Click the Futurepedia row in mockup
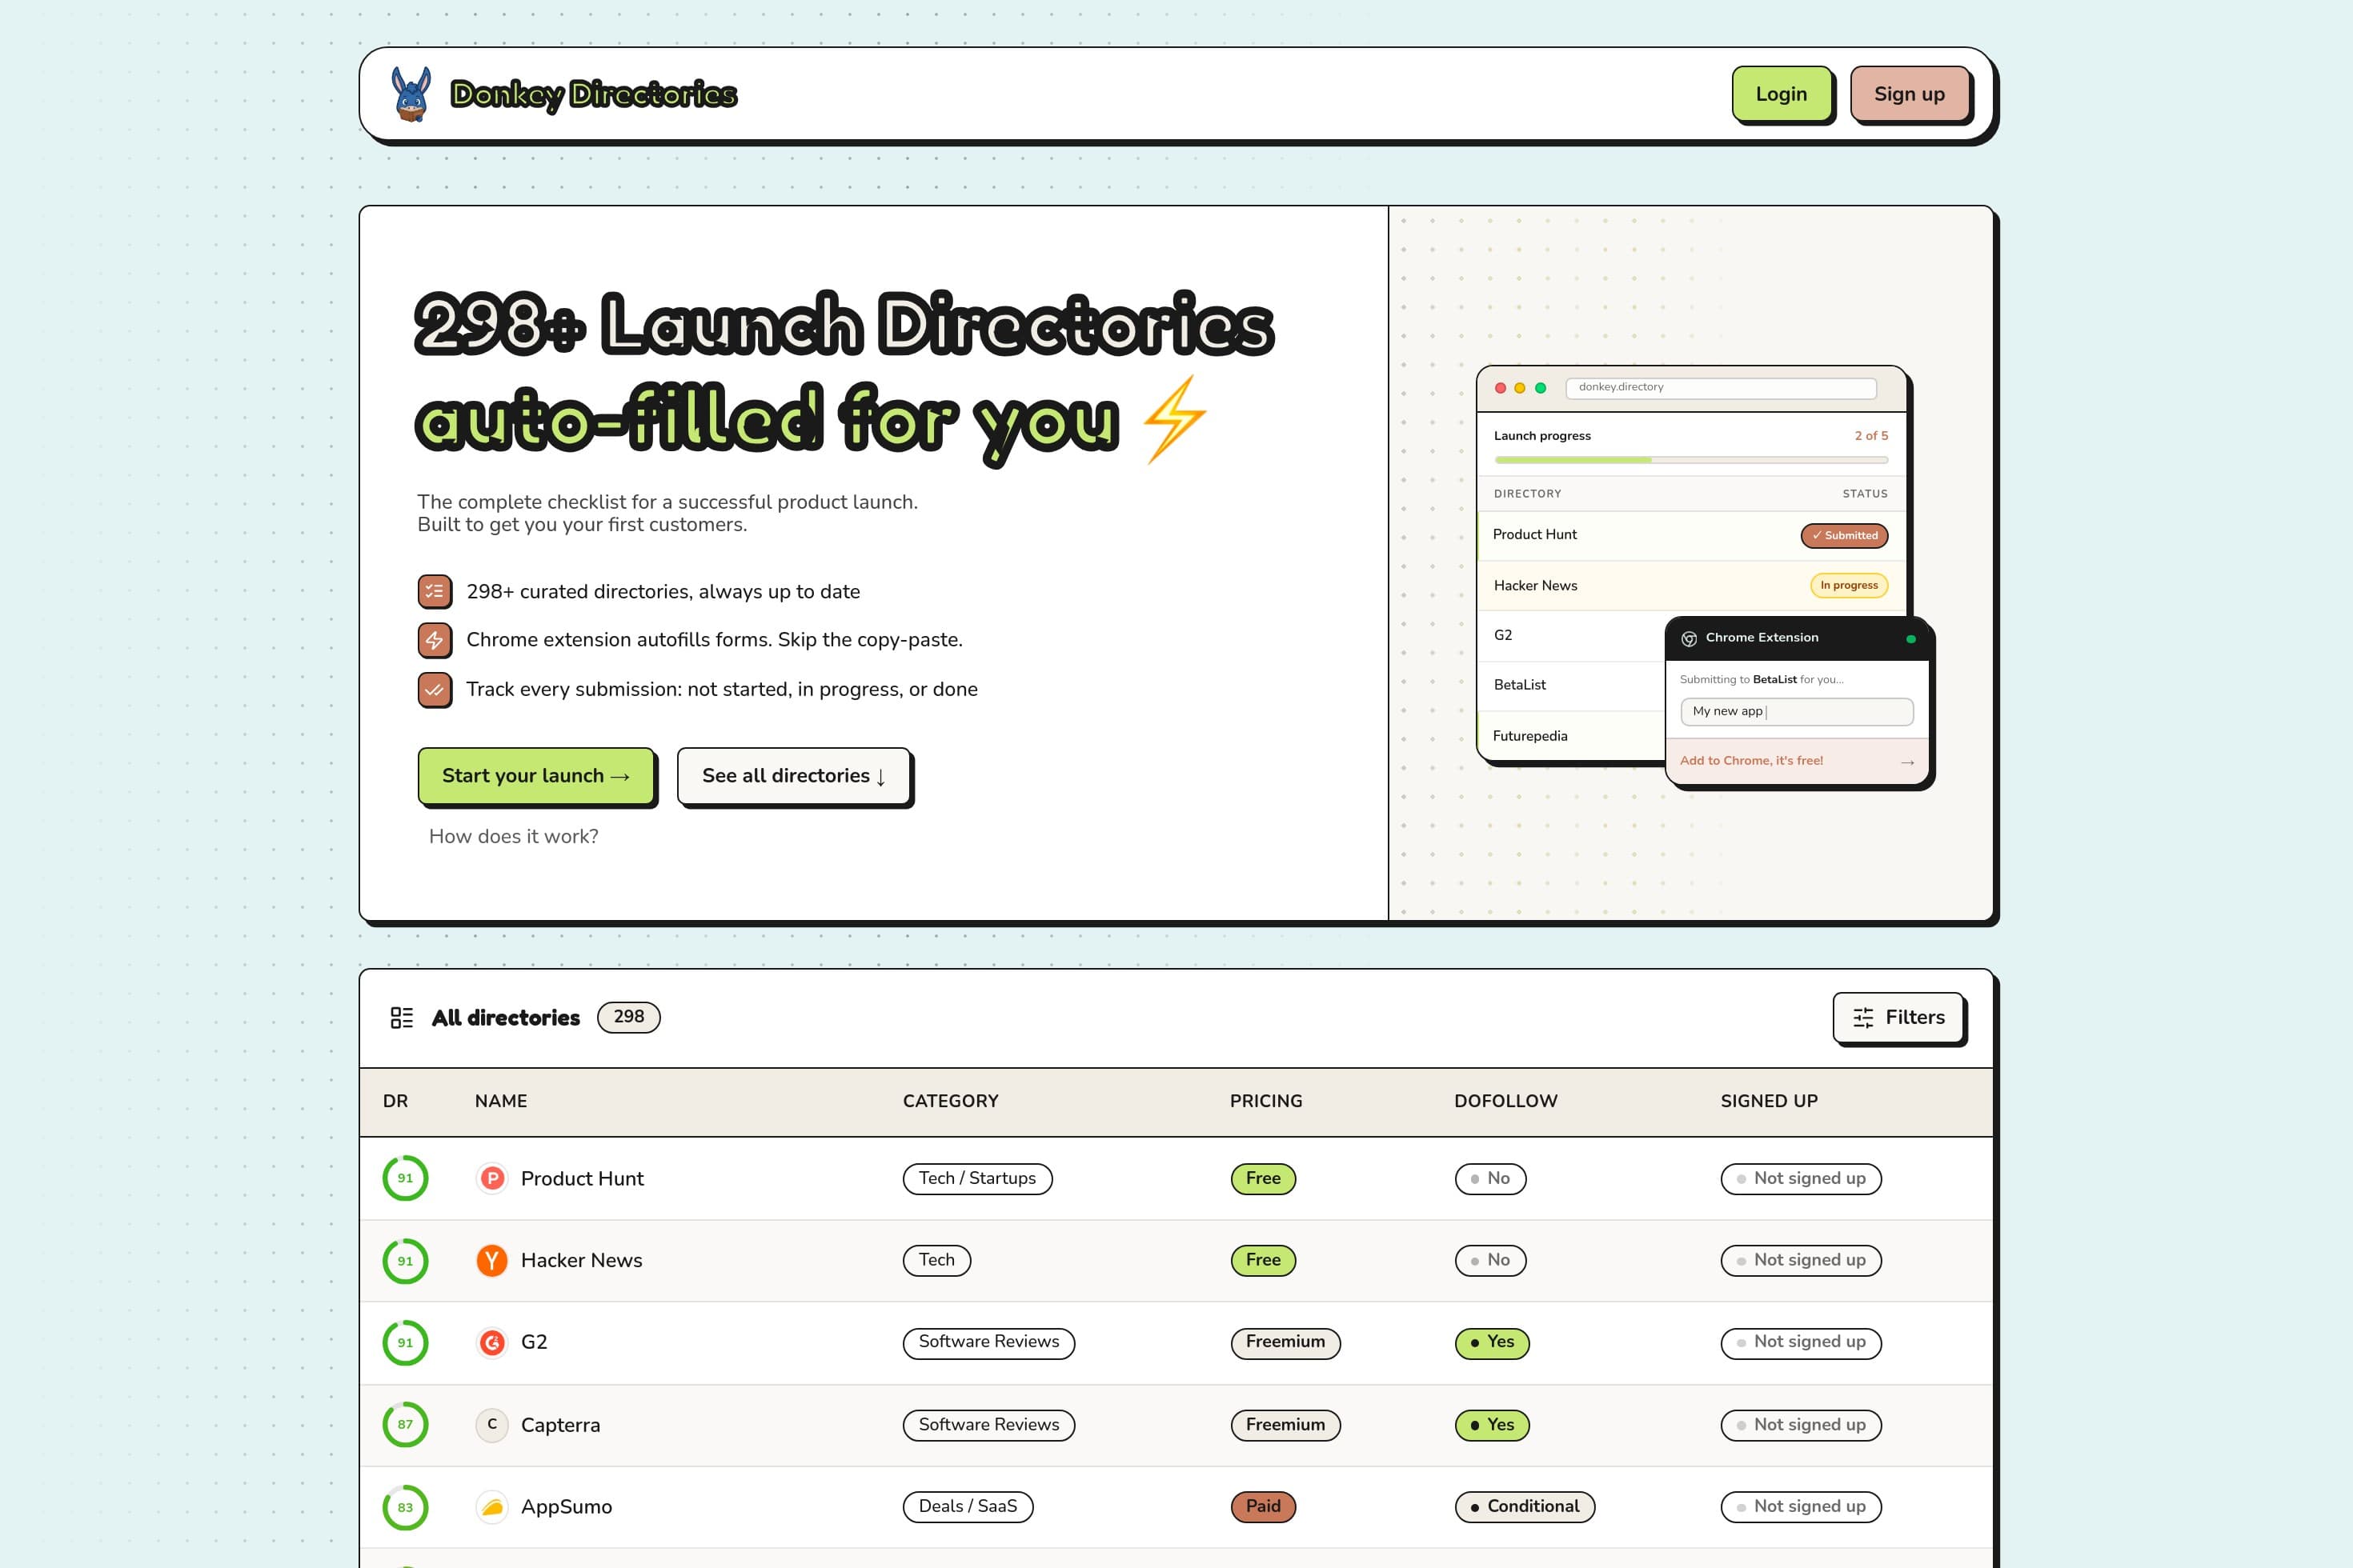 [x=1572, y=736]
